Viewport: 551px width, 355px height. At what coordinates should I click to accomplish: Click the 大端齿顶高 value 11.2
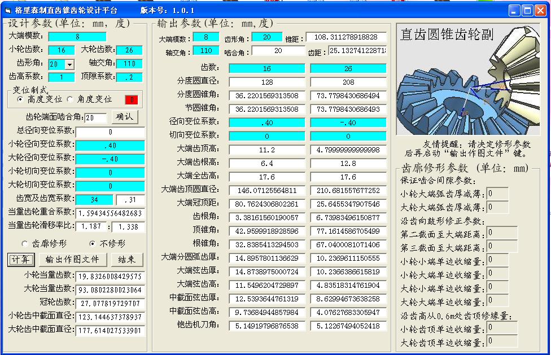pos(267,150)
